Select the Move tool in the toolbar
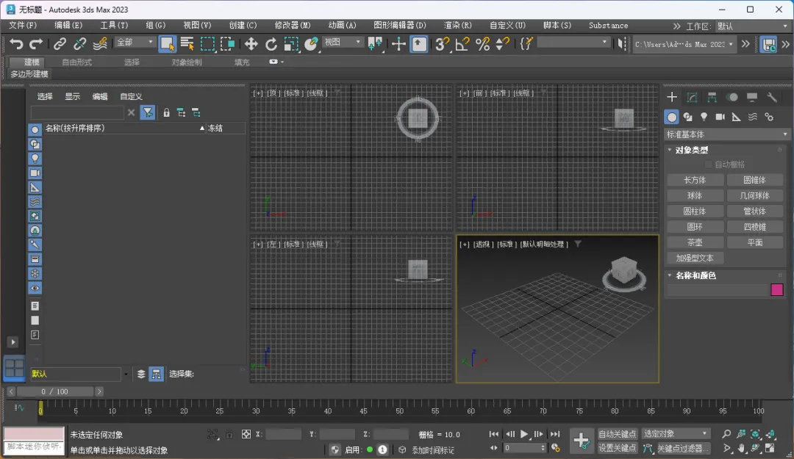794x459 pixels. point(251,44)
